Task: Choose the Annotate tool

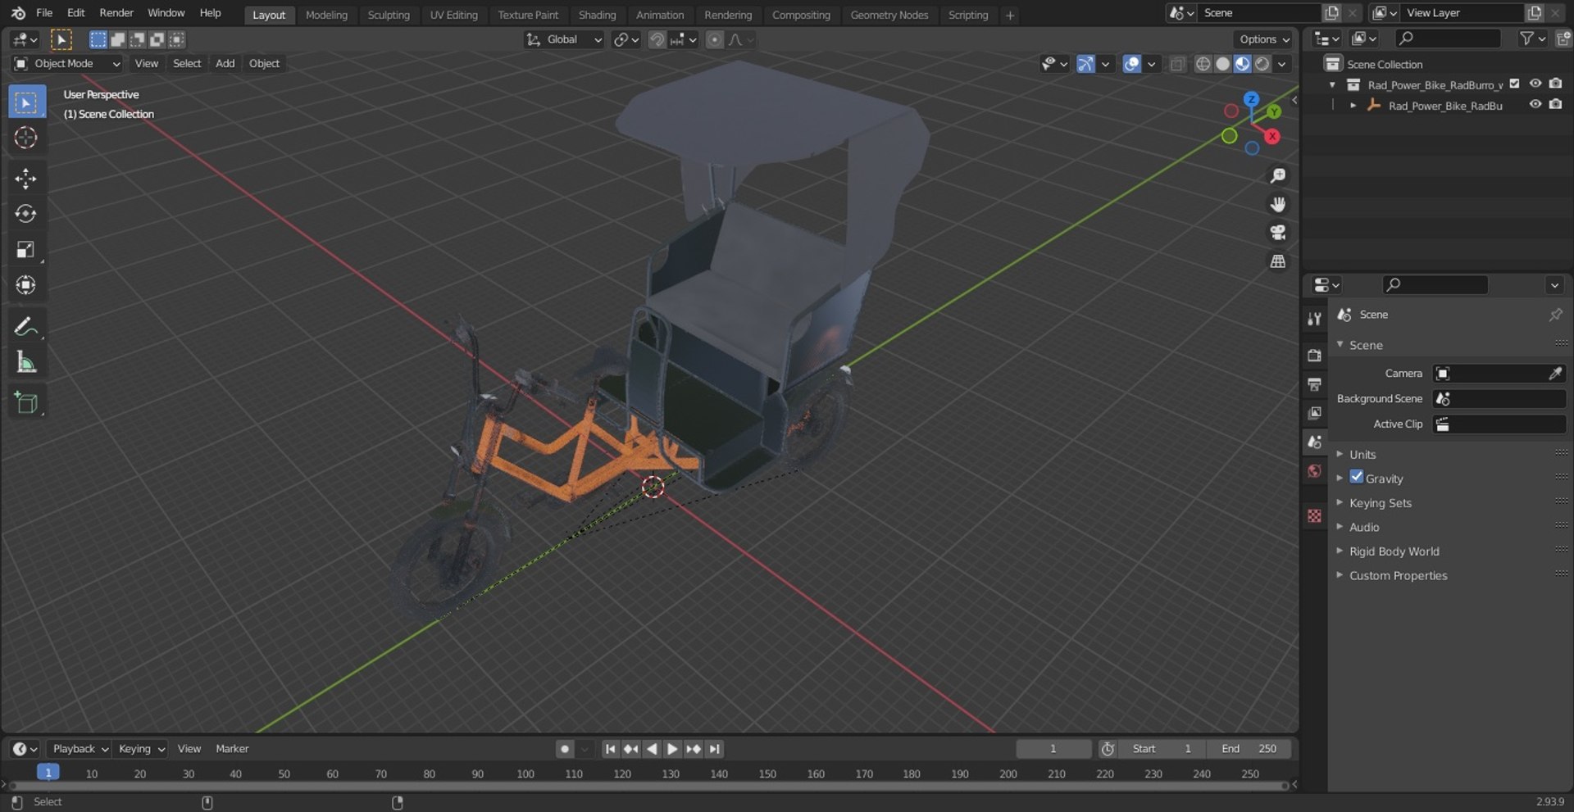Action: pyautogui.click(x=26, y=327)
